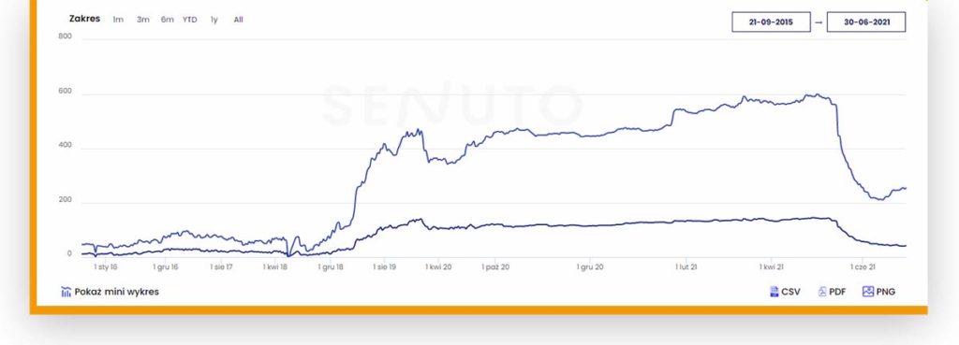Click the PNG image export icon
The image size is (959, 345).
(868, 292)
